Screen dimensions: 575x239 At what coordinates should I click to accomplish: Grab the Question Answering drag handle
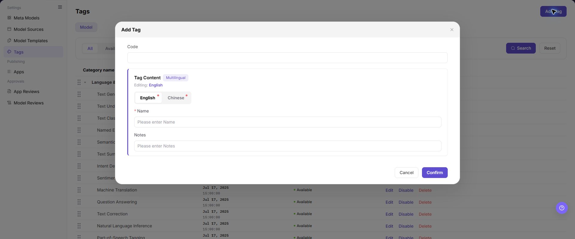pyautogui.click(x=79, y=202)
